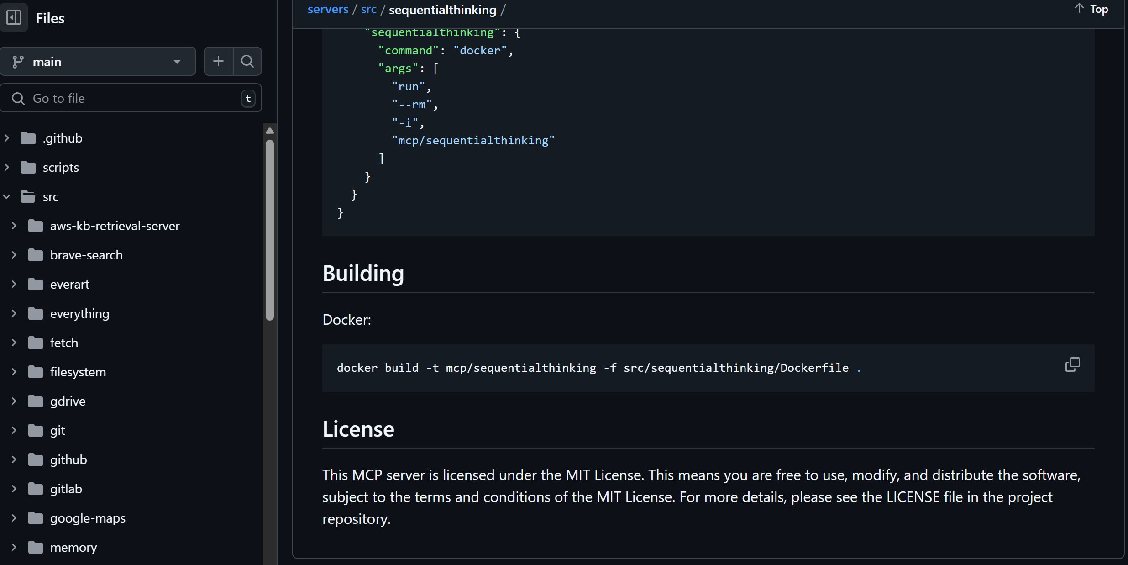Click the brave-search folder icon

(36, 255)
